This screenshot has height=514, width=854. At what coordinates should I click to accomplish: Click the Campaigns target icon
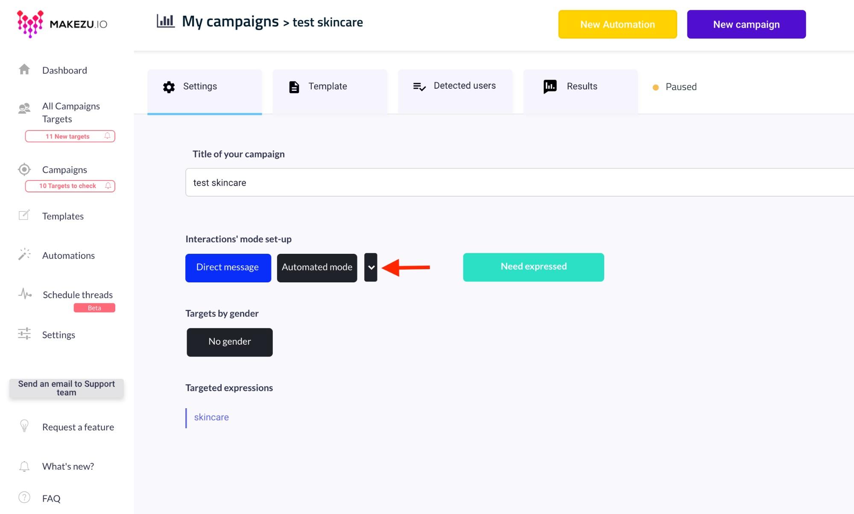[x=24, y=169]
